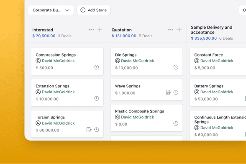Open David McGoldrick link on Constant Force card

click(217, 61)
